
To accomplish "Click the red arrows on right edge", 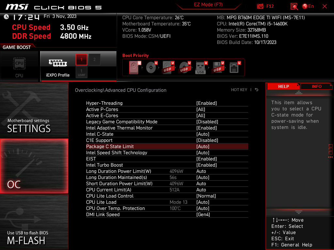I will (x=330, y=157).
